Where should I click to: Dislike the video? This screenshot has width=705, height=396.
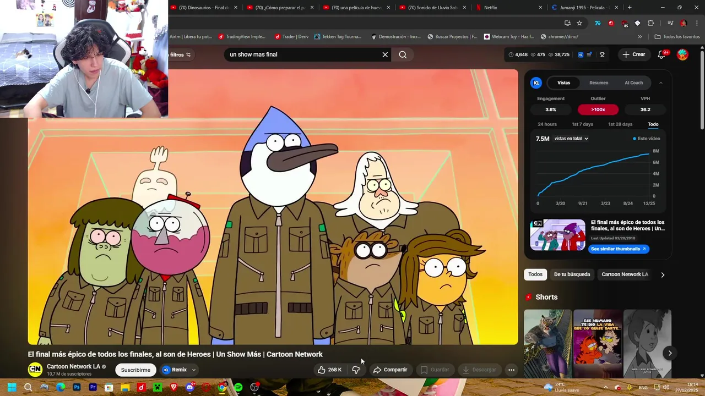[x=356, y=370]
